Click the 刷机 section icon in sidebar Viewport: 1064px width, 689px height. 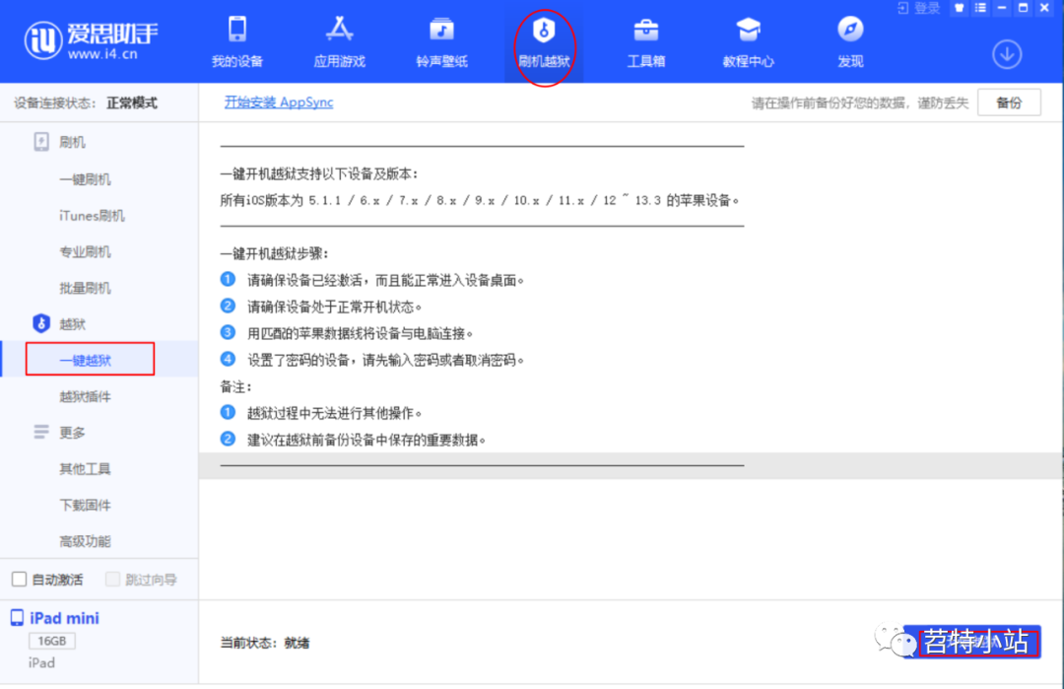41,142
